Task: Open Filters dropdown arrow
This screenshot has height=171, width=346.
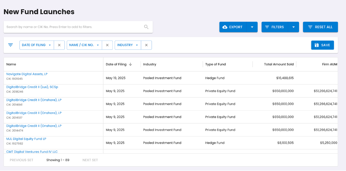Action: (294, 27)
